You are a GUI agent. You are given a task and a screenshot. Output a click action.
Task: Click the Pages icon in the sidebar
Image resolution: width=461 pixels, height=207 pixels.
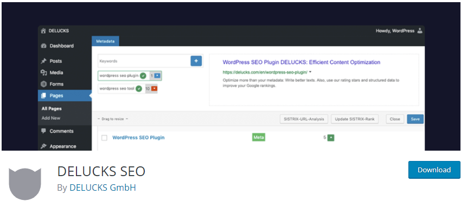coord(44,95)
